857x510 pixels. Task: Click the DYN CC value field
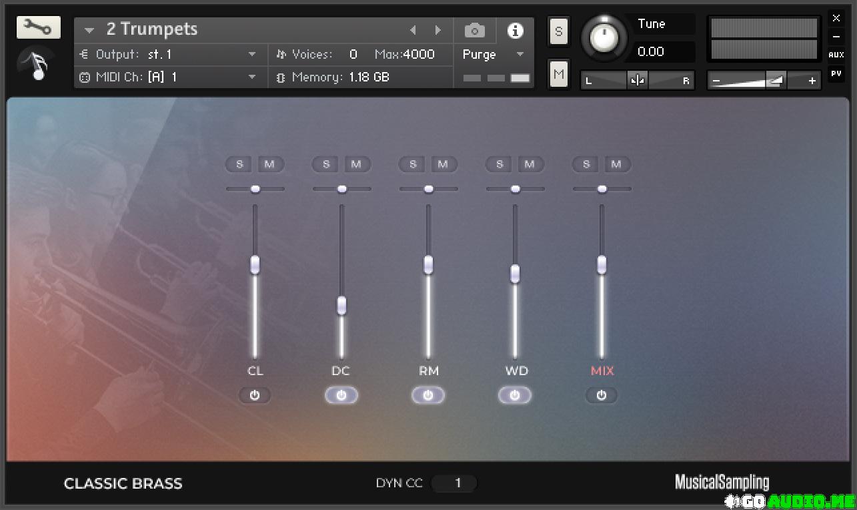(x=457, y=483)
